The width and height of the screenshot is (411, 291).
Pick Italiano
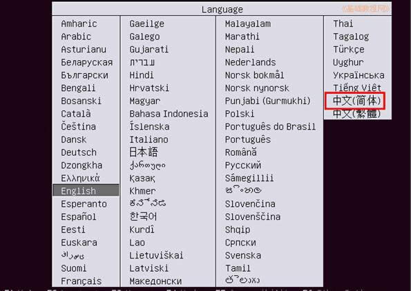pos(149,140)
